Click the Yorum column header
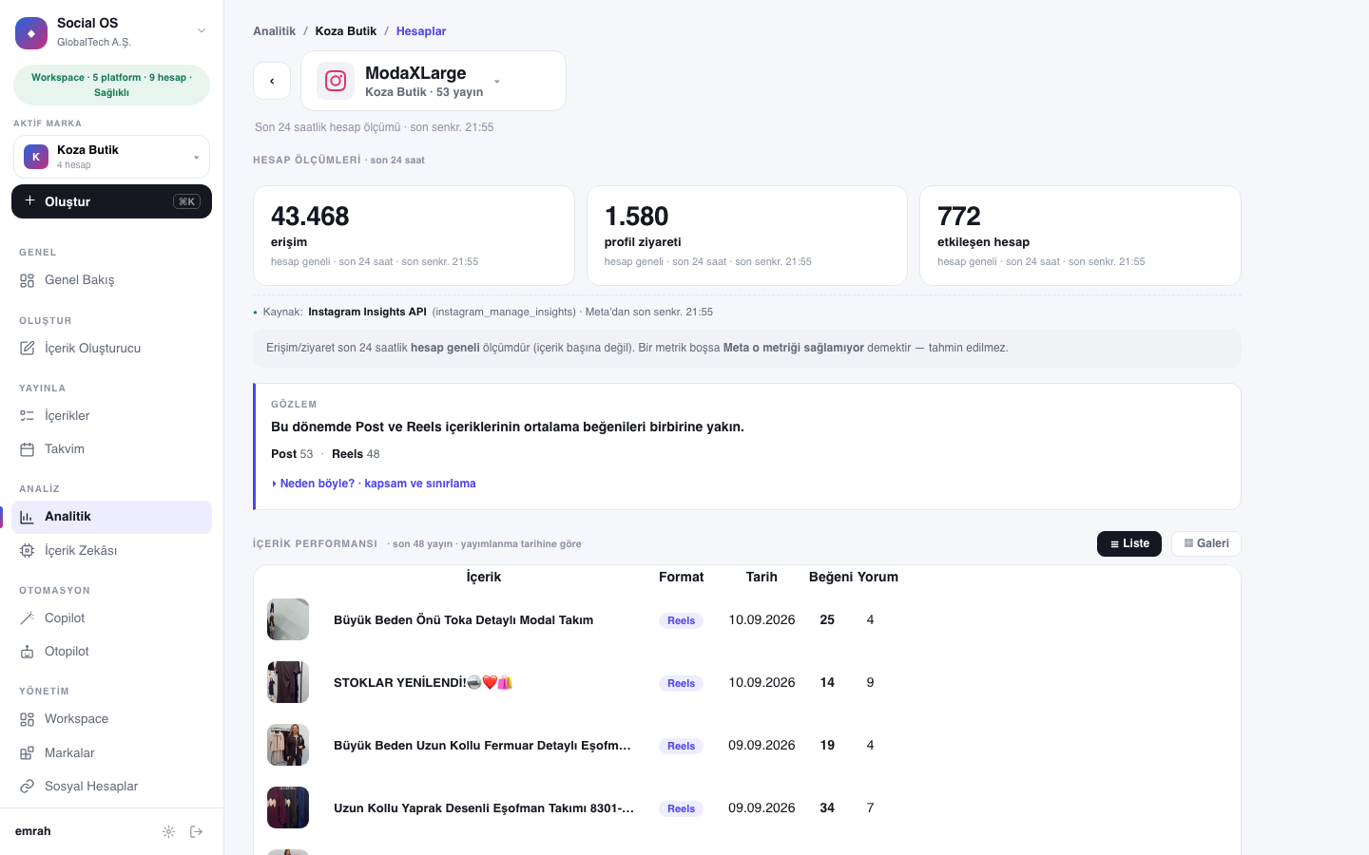The width and height of the screenshot is (1369, 855). click(877, 577)
